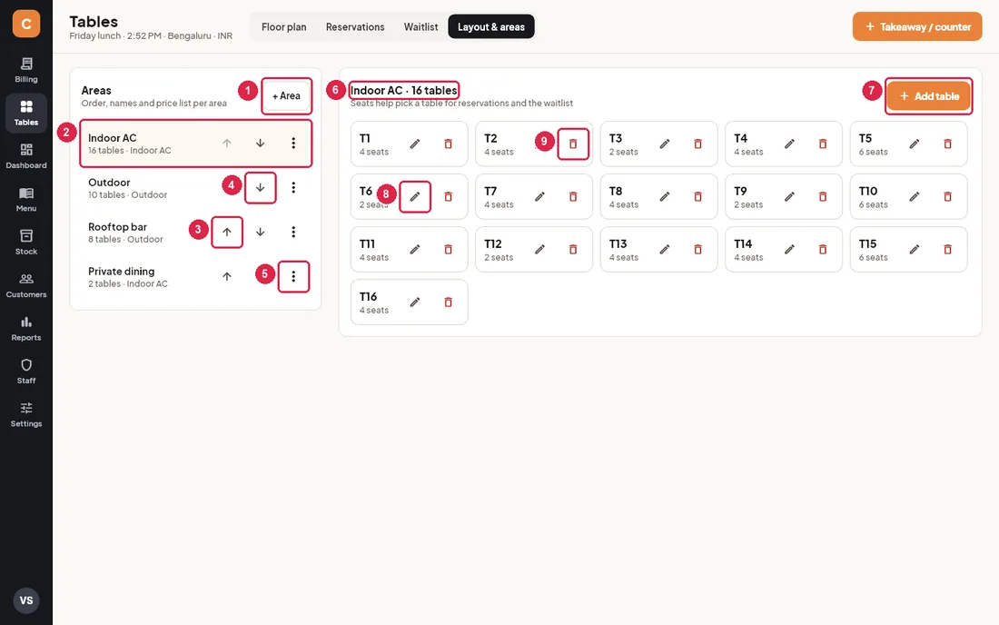Open Private dining more options menu
This screenshot has width=999, height=625.
[293, 276]
